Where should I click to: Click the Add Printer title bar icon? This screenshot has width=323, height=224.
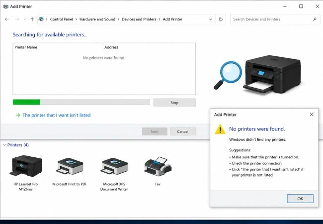point(6,6)
